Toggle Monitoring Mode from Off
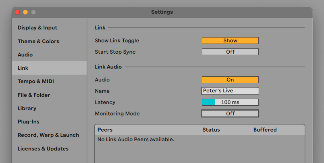 click(230, 114)
